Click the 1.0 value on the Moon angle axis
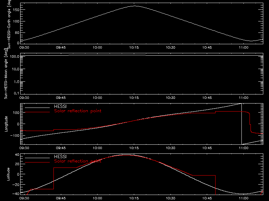This screenshot has height=201, width=269. point(16,82)
